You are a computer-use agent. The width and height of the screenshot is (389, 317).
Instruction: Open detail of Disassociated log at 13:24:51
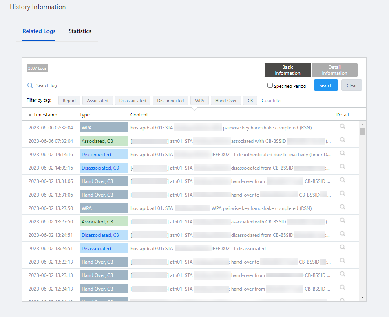click(x=343, y=247)
